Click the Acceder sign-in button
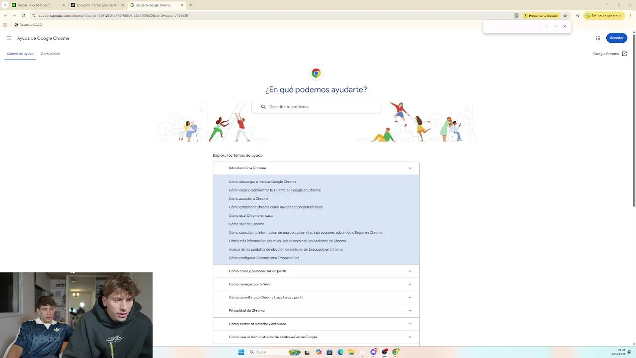This screenshot has height=358, width=636. click(x=617, y=38)
